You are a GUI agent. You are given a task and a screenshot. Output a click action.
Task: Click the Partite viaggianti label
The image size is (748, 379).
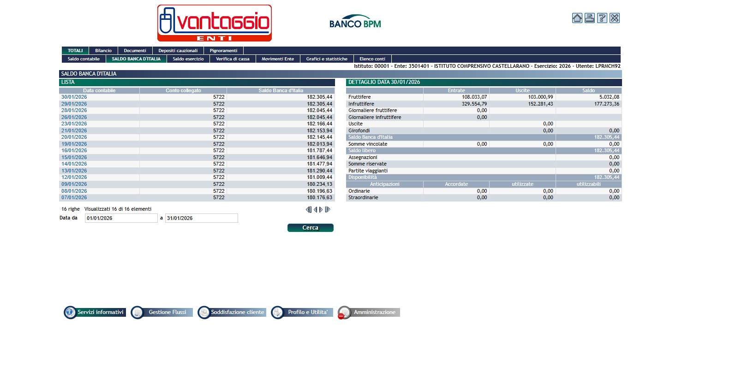[x=368, y=171]
